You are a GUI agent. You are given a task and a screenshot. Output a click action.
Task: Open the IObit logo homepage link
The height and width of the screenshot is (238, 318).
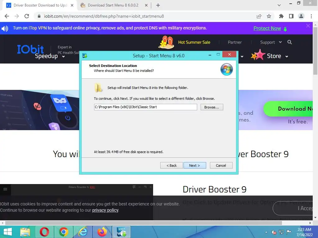(x=30, y=49)
